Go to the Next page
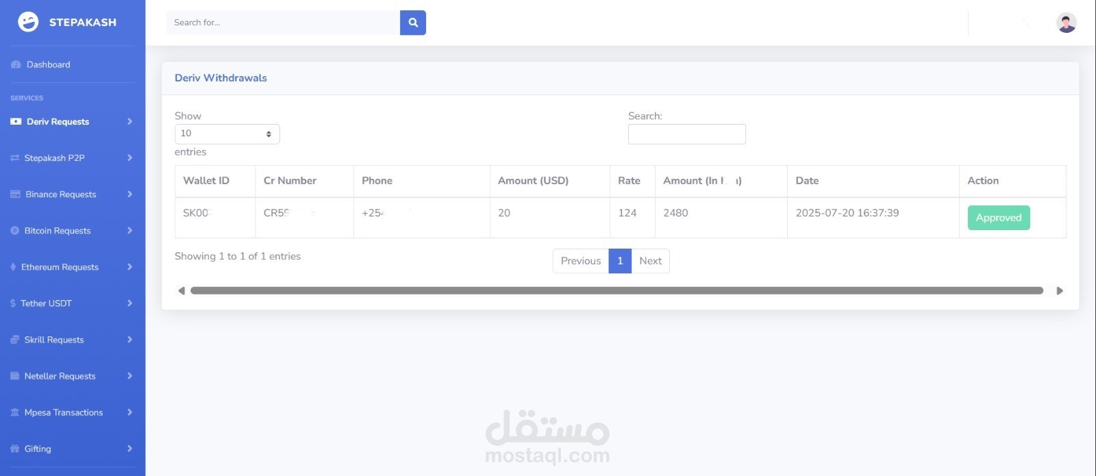 (650, 261)
